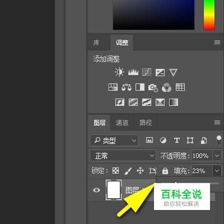Viewport: 224px width, 224px height.
Task: Open the 填充 fill slider arrow
Action: (217, 171)
